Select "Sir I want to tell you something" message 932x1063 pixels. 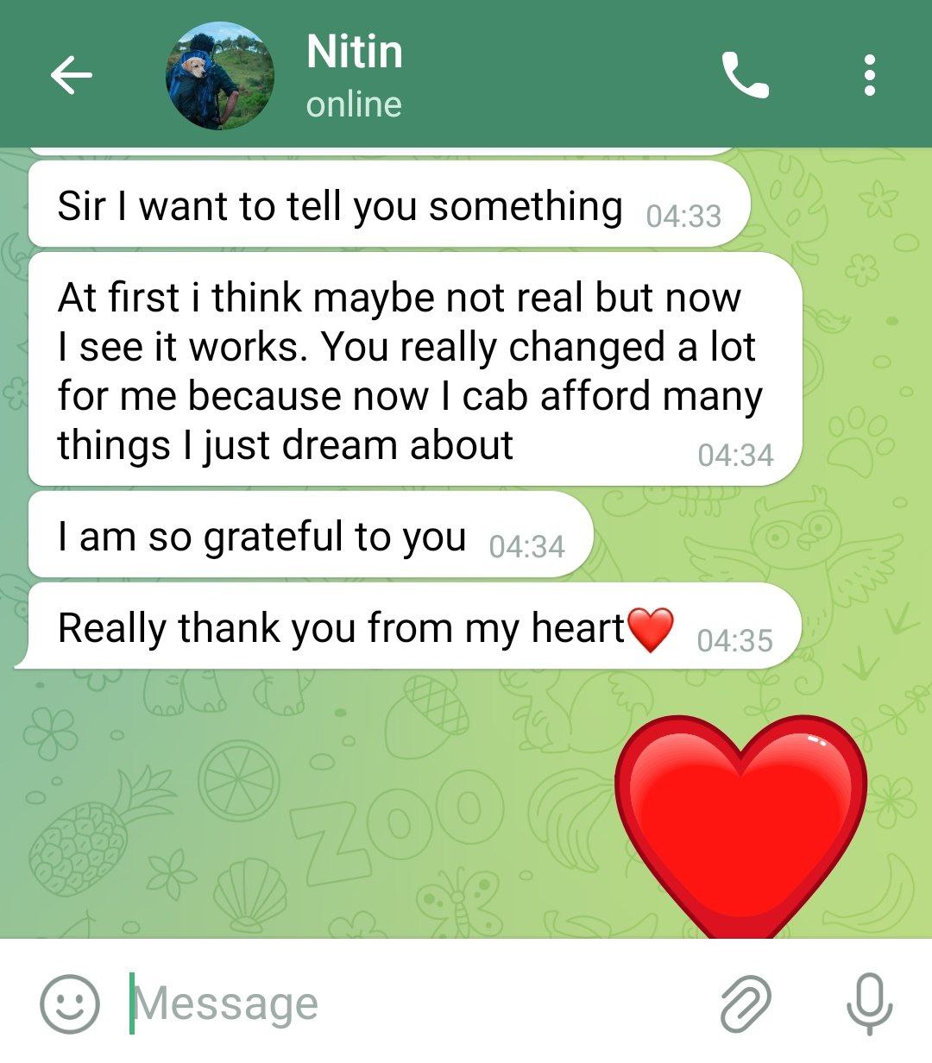coord(389,206)
